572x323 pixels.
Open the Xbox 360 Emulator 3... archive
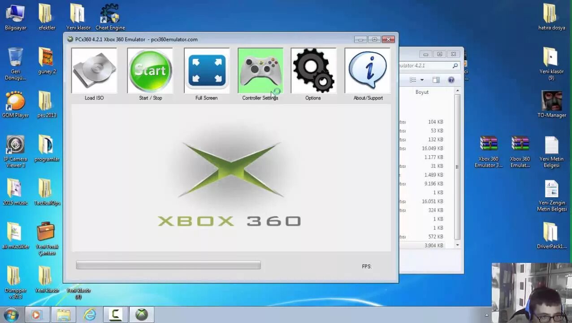point(489,151)
